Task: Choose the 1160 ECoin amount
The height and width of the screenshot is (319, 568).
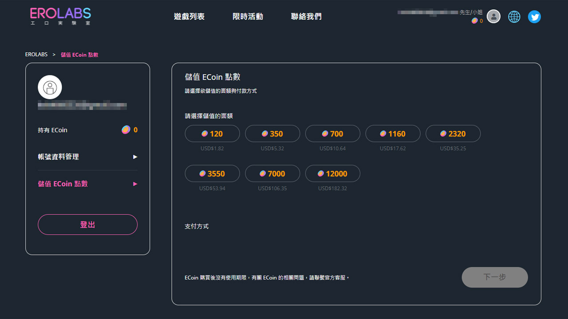Action: [393, 134]
